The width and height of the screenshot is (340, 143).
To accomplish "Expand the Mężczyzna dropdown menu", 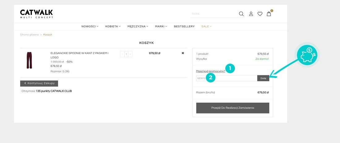I will pyautogui.click(x=138, y=26).
